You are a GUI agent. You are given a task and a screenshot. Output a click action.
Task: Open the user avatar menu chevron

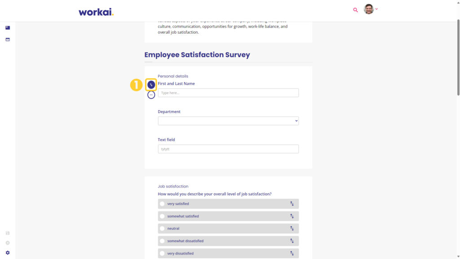pyautogui.click(x=377, y=9)
